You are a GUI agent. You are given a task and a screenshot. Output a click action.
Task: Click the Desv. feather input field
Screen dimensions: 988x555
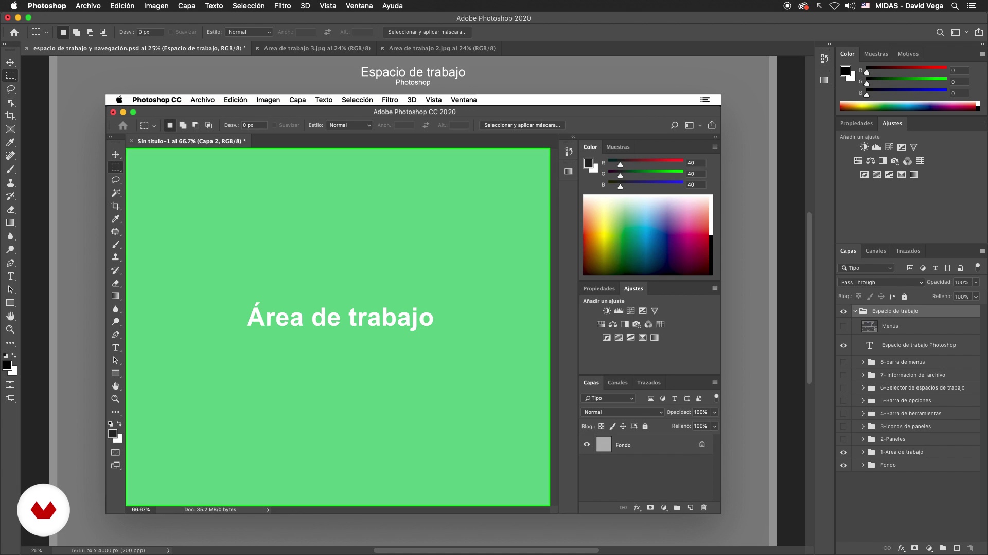pyautogui.click(x=150, y=32)
